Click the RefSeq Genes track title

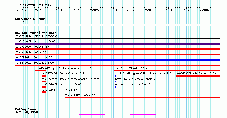[x=26, y=109]
